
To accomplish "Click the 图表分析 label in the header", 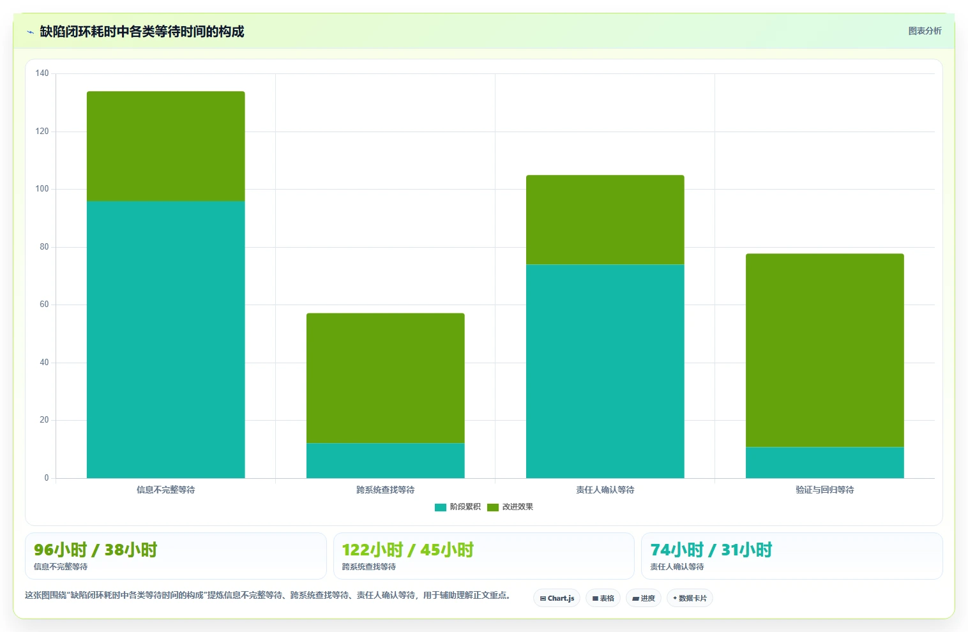I will pyautogui.click(x=925, y=31).
